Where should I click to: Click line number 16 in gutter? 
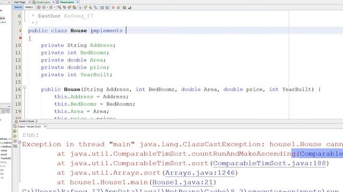click(x=18, y=89)
